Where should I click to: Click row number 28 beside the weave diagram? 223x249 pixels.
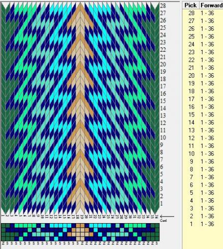tap(163, 6)
